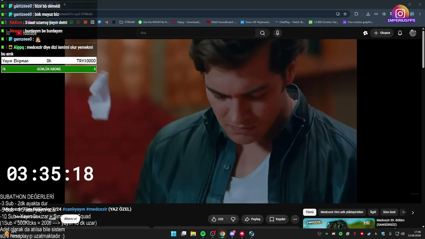Open Medcezir 39. Bölüm video thumbnail
425x239 pixels.
click(x=339, y=223)
